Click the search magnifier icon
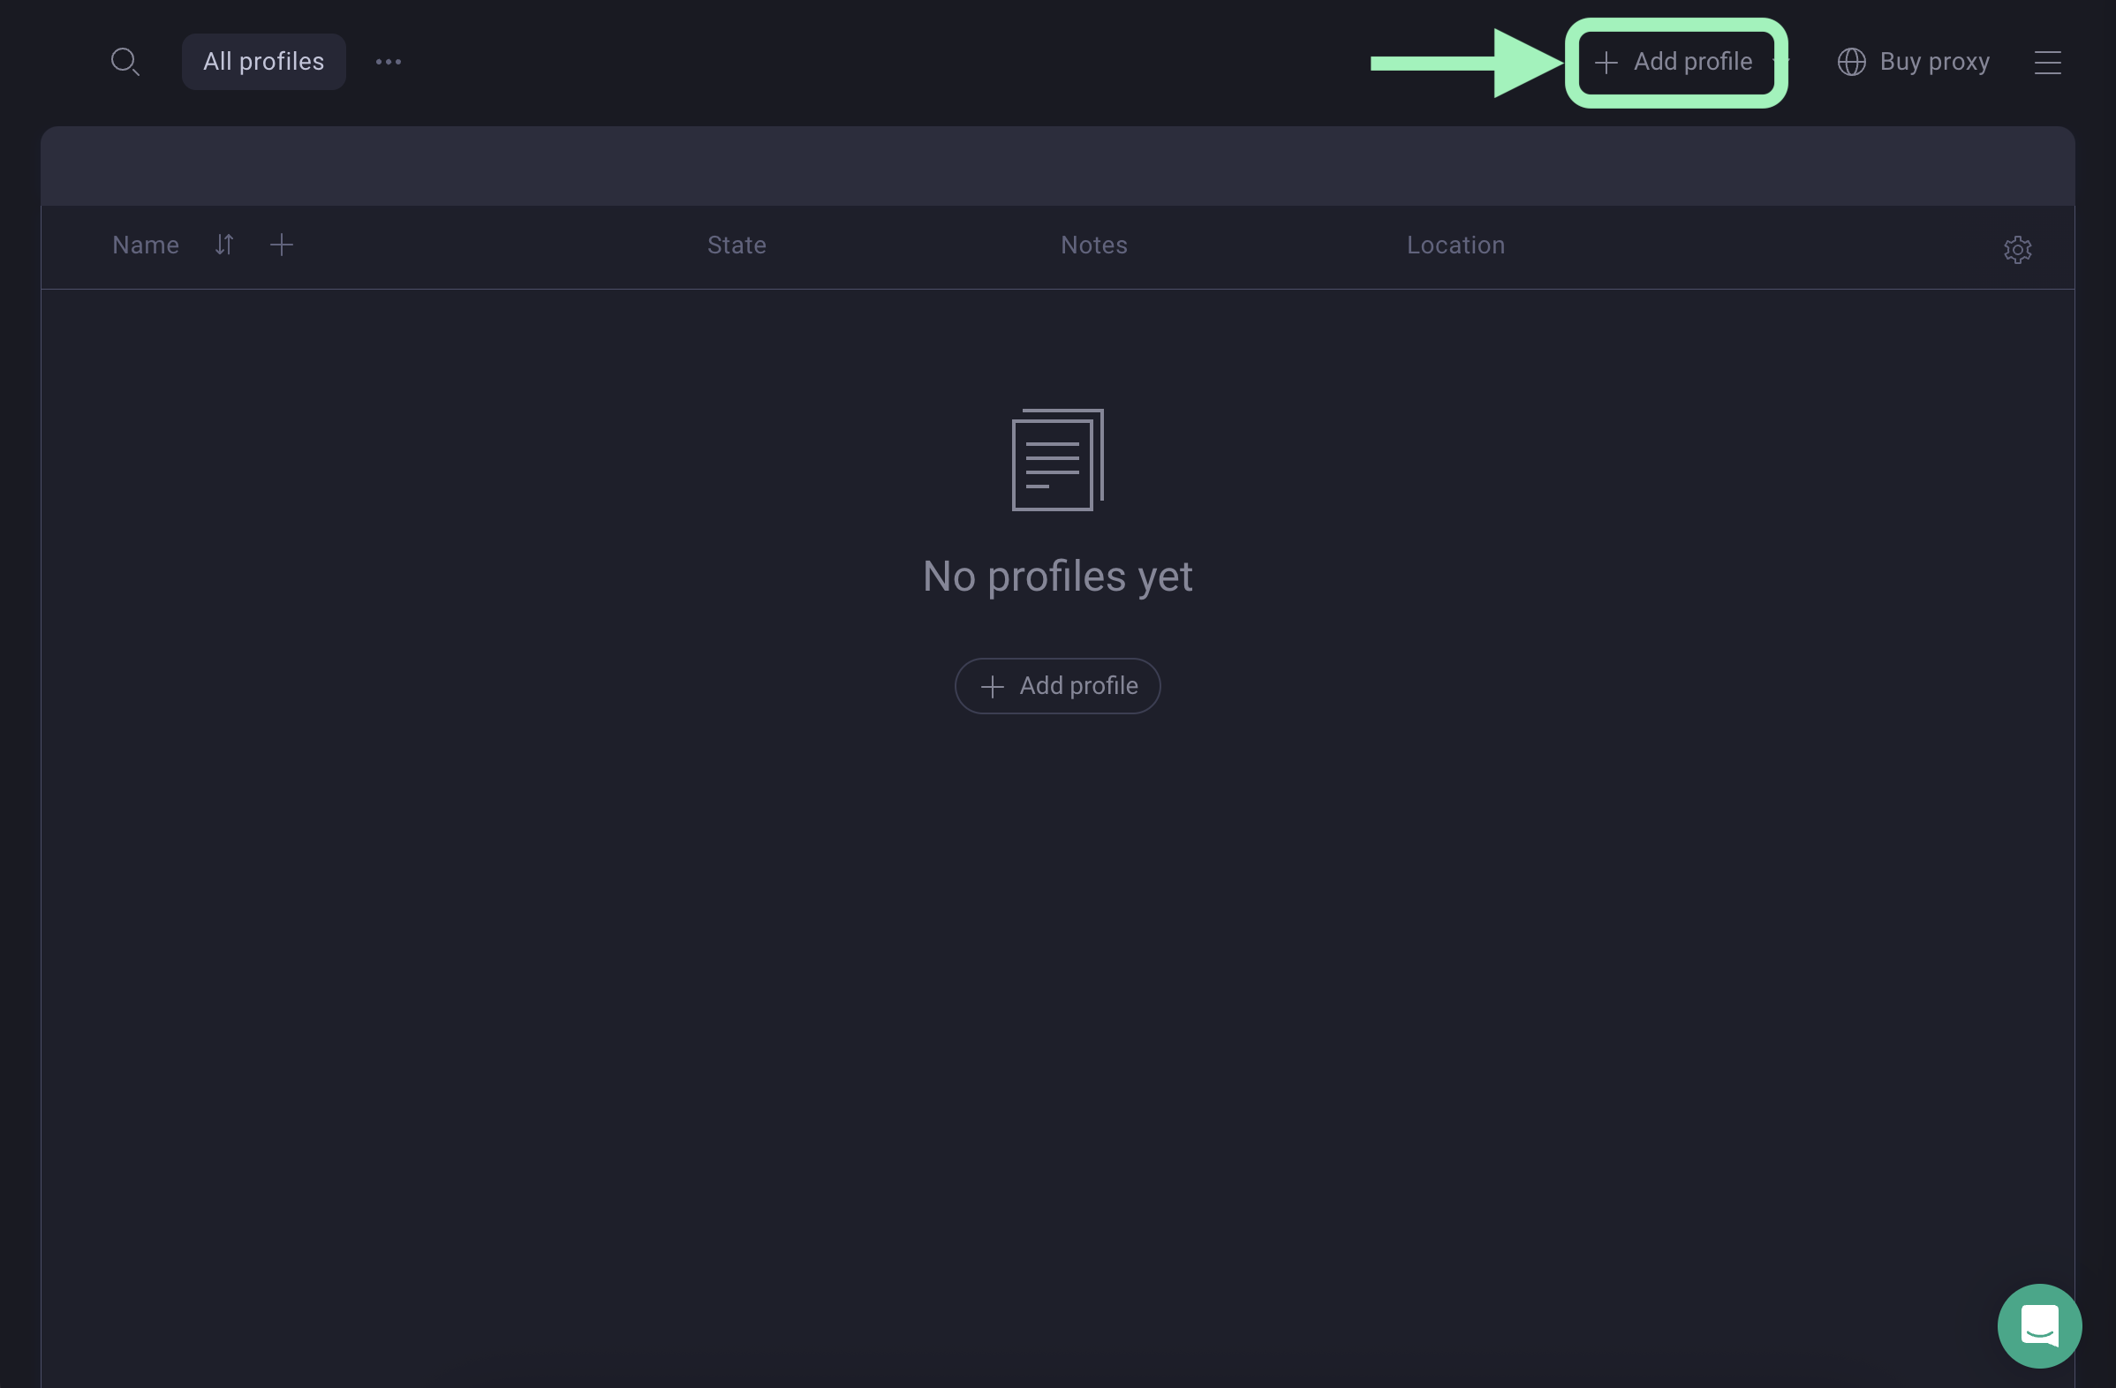Screen dimensions: 2116x1388 [125, 61]
